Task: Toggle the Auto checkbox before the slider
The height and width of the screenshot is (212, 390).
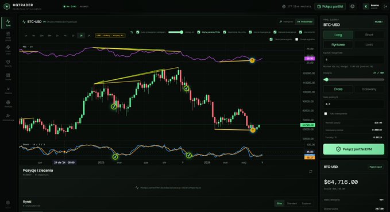Action: point(138,32)
